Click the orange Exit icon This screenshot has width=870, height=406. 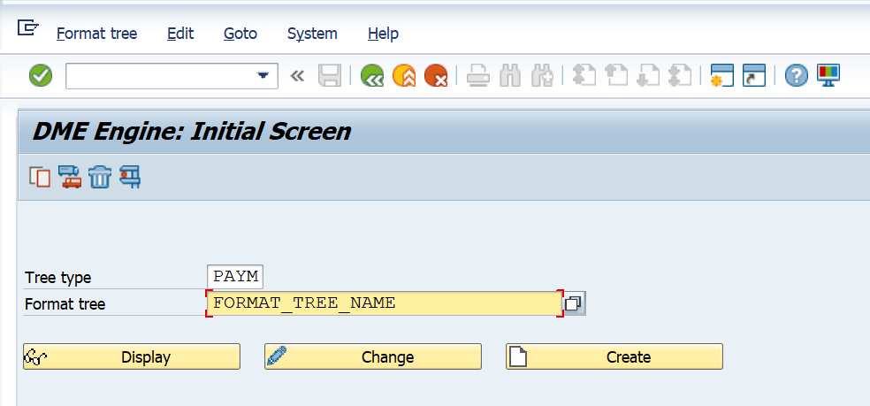pos(404,75)
